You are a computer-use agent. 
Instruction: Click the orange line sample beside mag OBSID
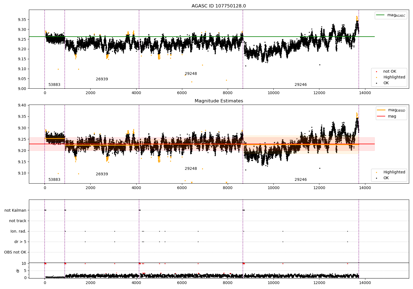pyautogui.click(x=381, y=110)
